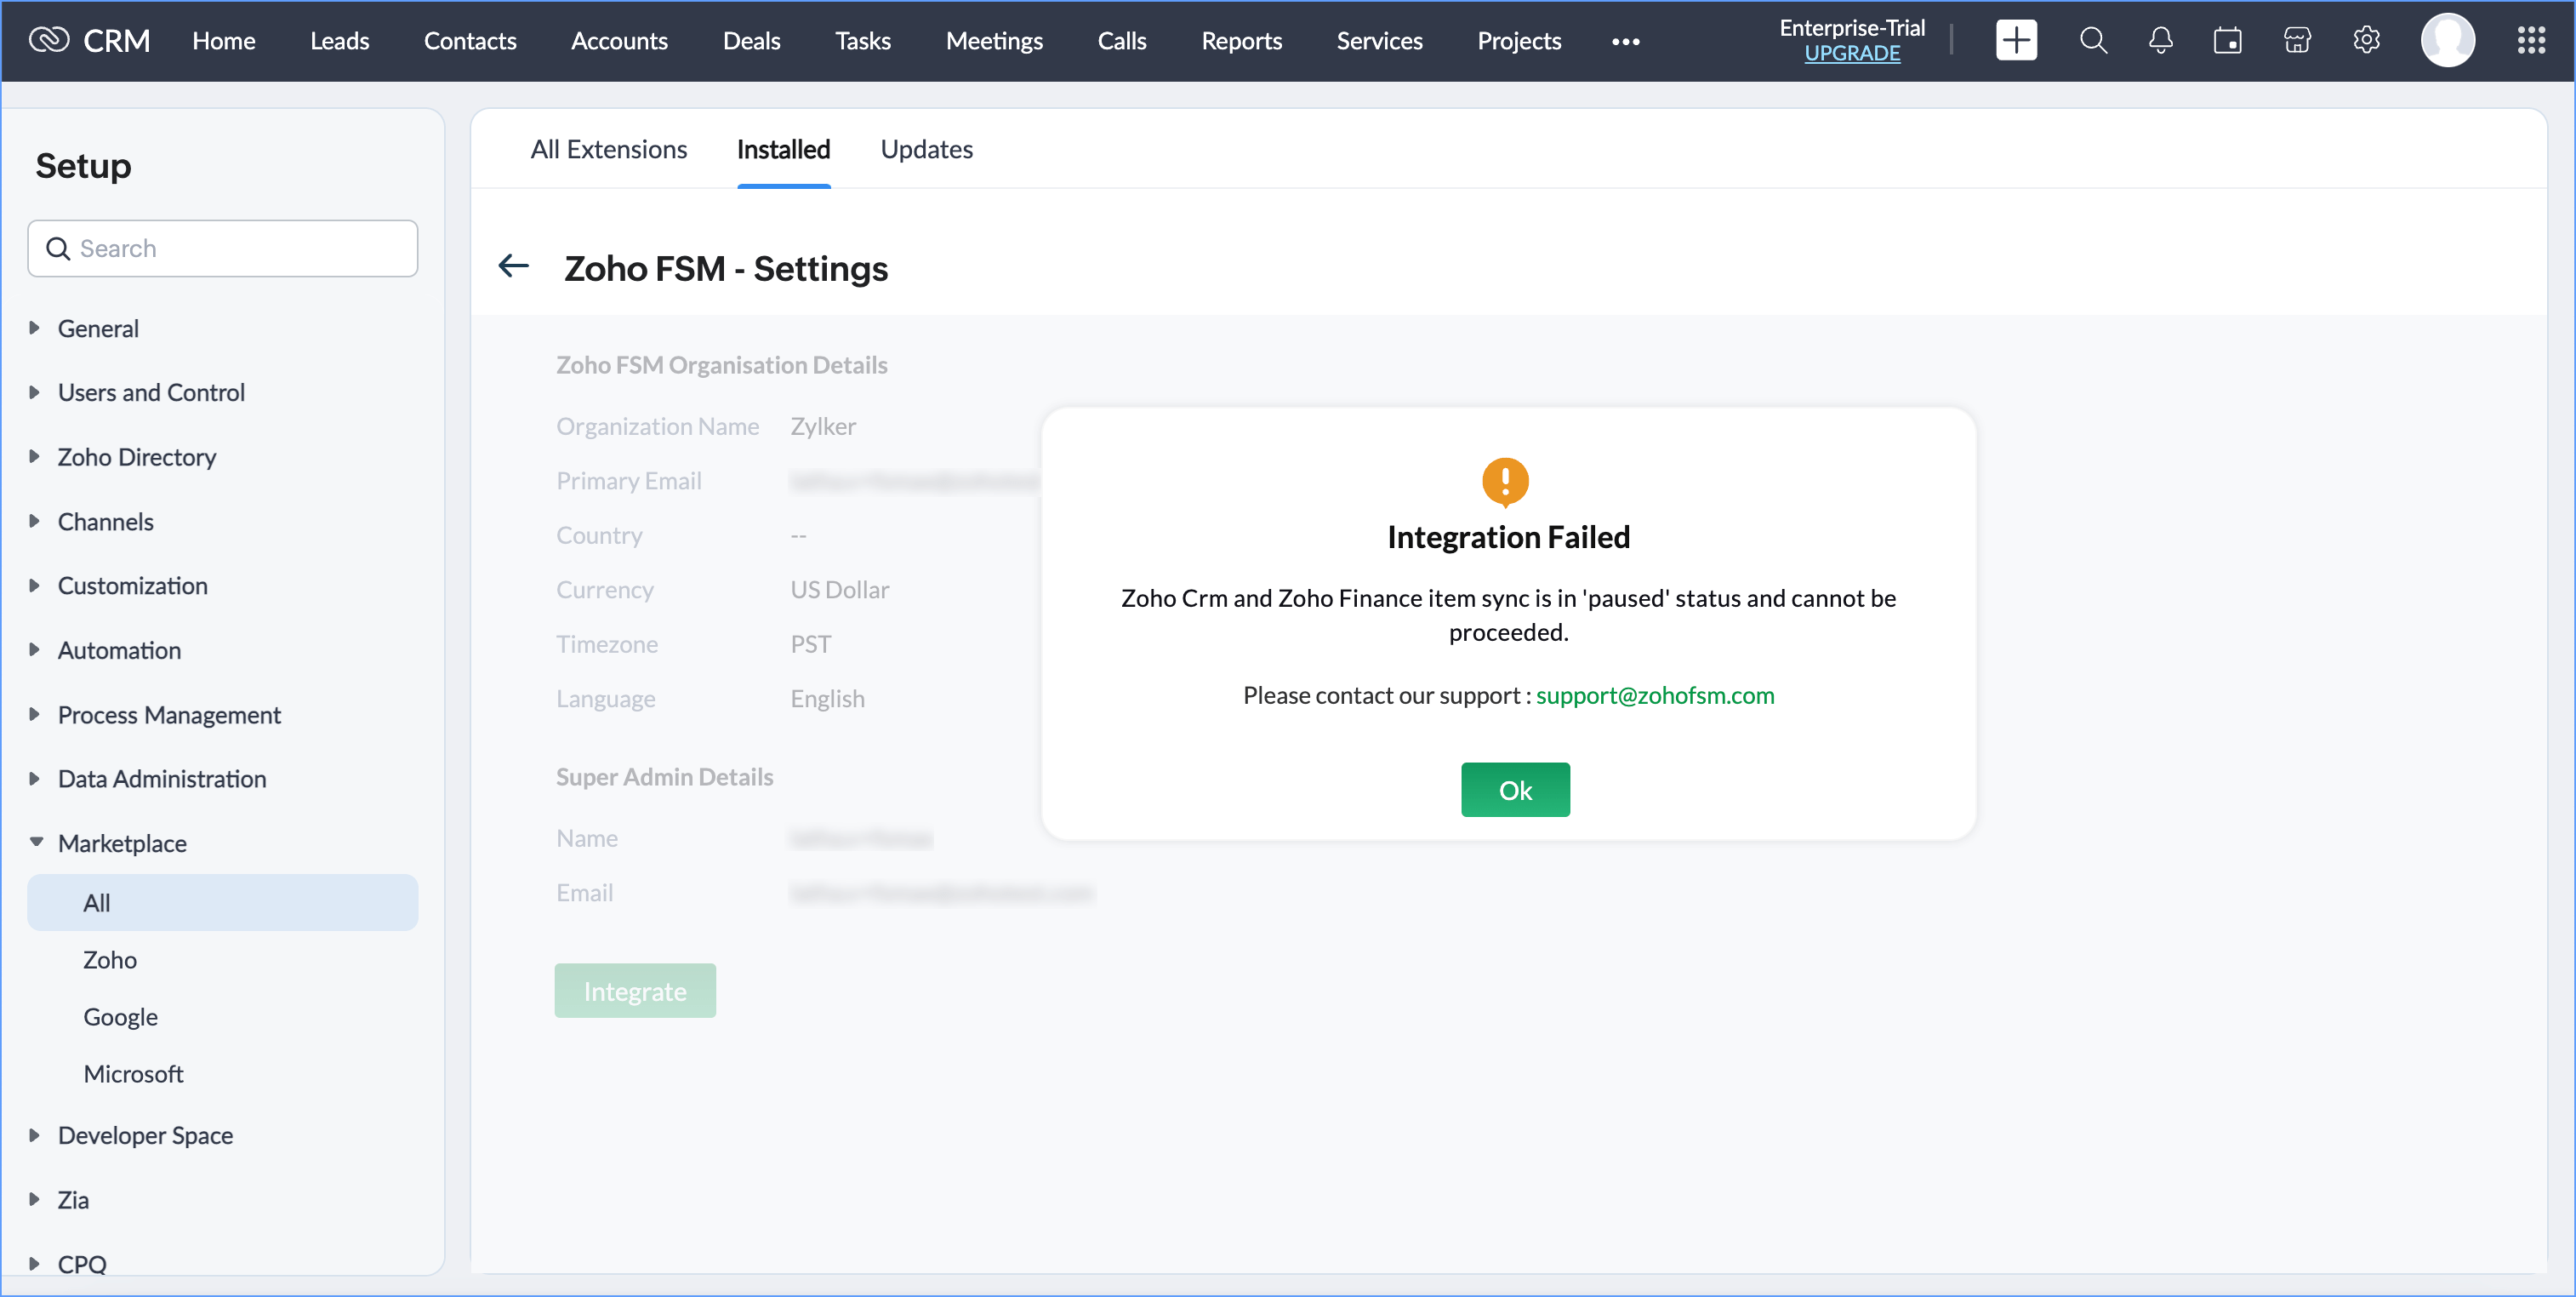
Task: Click the support@zohofsm.com email link
Action: click(x=1654, y=695)
